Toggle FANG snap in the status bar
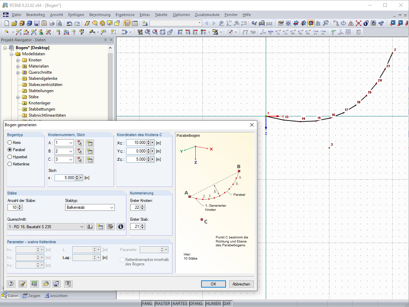The height and width of the screenshot is (307, 409). [147, 303]
